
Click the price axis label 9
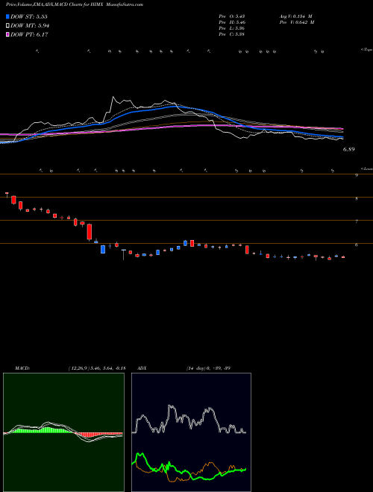[357, 176]
